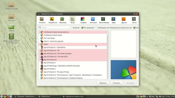
Task: Click the scroll-down arrow of the game list
Action: pyautogui.click(x=108, y=78)
